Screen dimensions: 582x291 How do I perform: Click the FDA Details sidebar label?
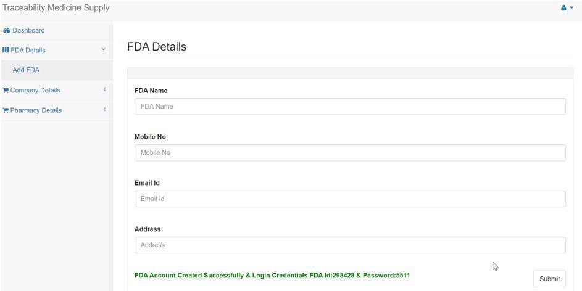(28, 51)
